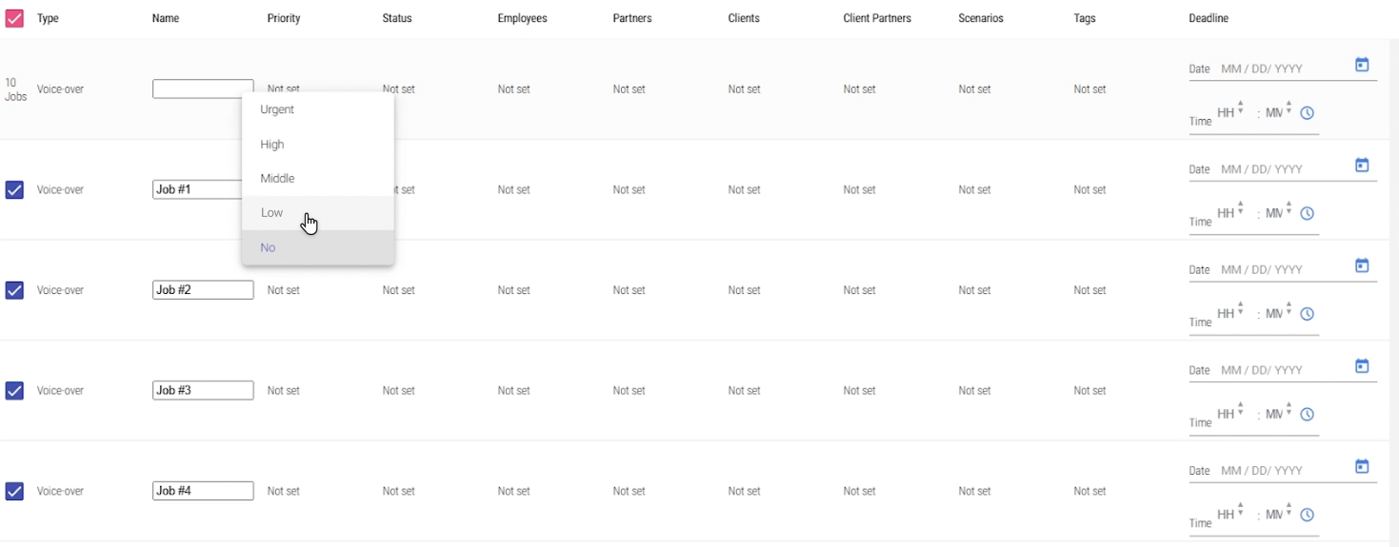The image size is (1399, 547).
Task: Uncheck the Job #3 row checkbox
Action: point(14,391)
